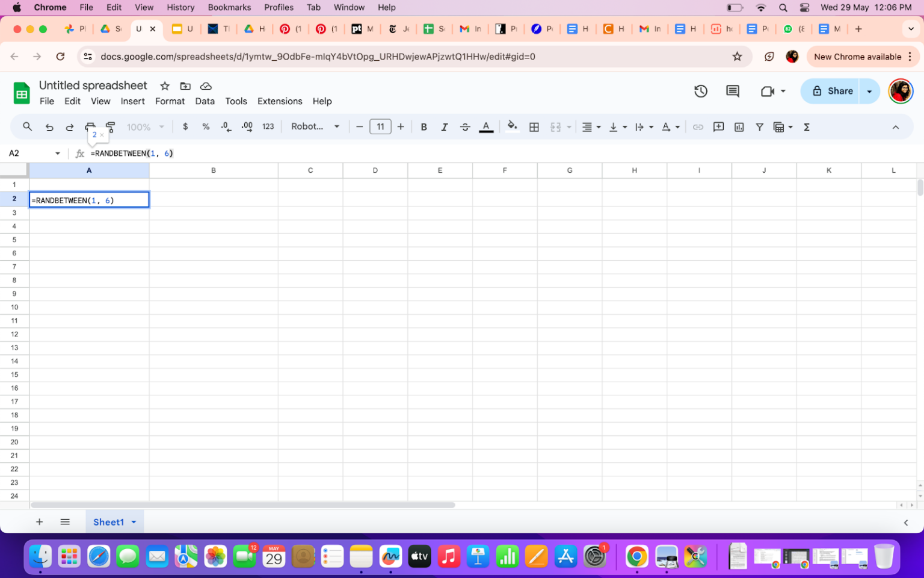Open the text color picker
The width and height of the screenshot is (924, 578).
(x=486, y=127)
